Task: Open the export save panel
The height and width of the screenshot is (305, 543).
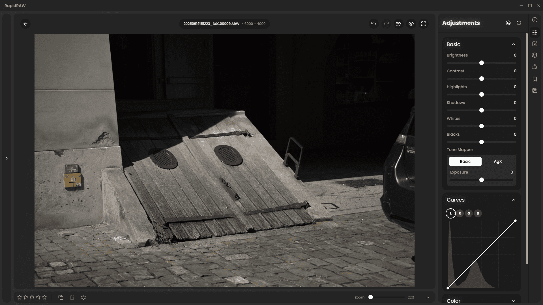Action: click(535, 90)
